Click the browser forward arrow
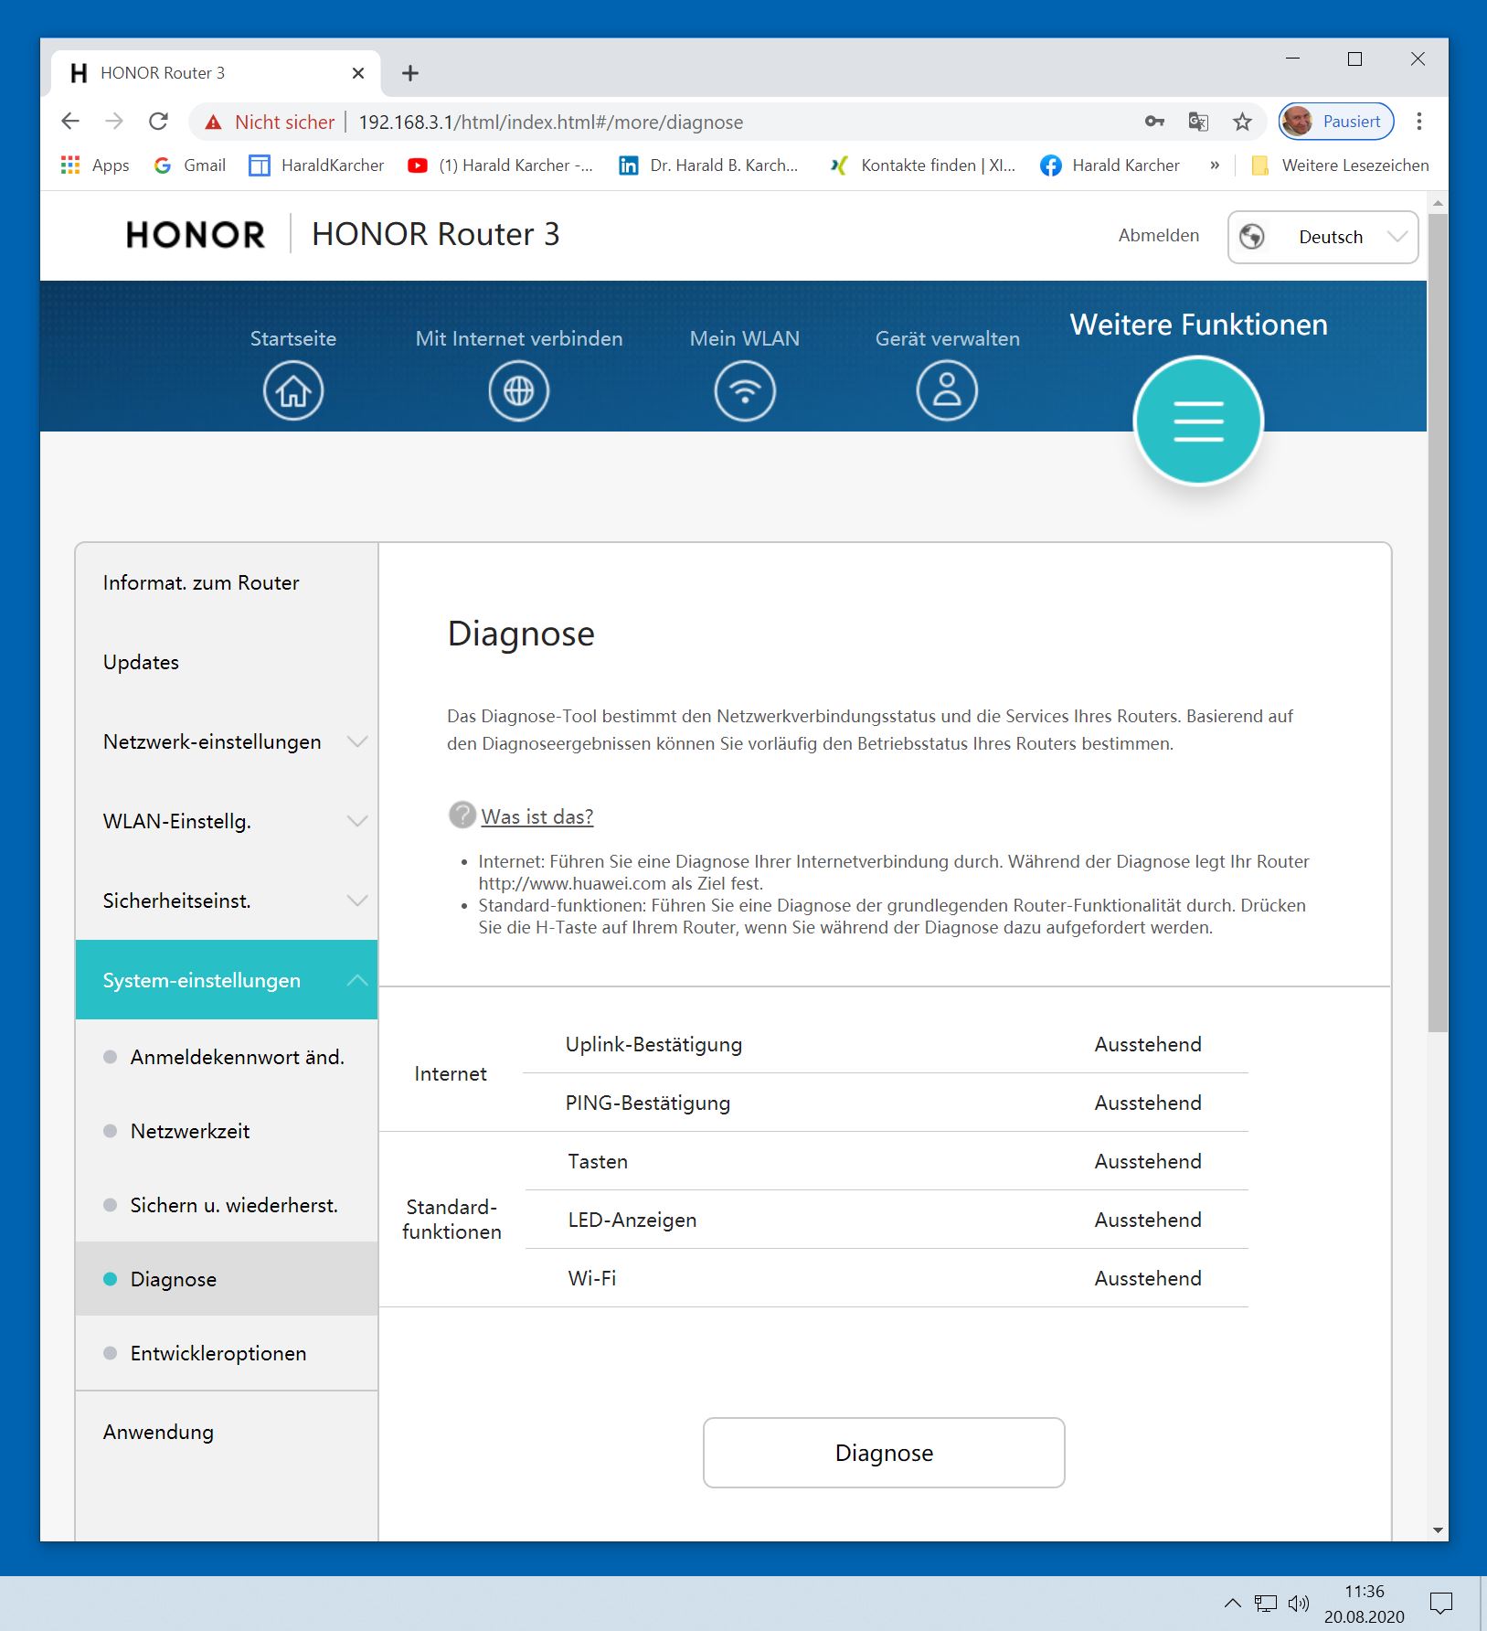Image resolution: width=1487 pixels, height=1631 pixels. pos(114,122)
